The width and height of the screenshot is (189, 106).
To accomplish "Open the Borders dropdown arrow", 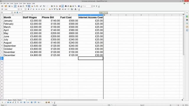I will click(70, 9).
